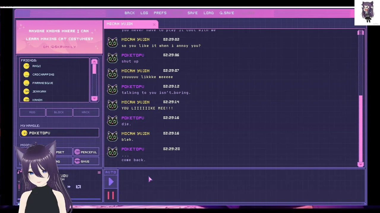This screenshot has width=380, height=213.
Task: Toggle the music player loop icon
Action: (78, 187)
